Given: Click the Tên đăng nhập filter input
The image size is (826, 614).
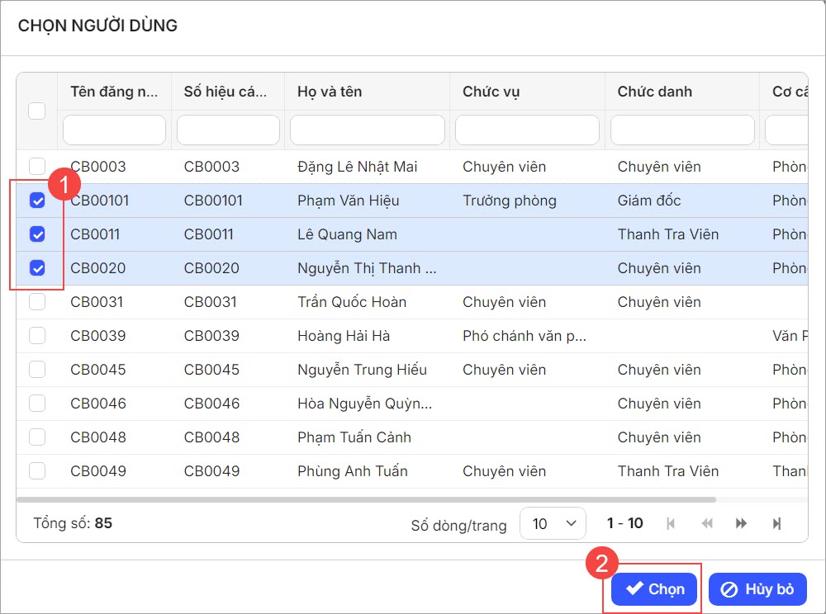Looking at the screenshot, I should coord(114,130).
